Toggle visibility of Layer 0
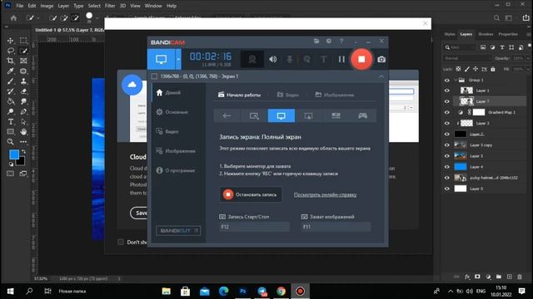 [x=446, y=189]
